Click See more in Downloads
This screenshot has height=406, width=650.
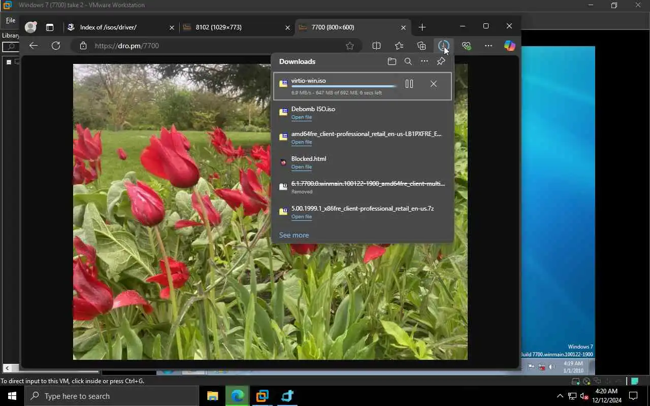294,235
